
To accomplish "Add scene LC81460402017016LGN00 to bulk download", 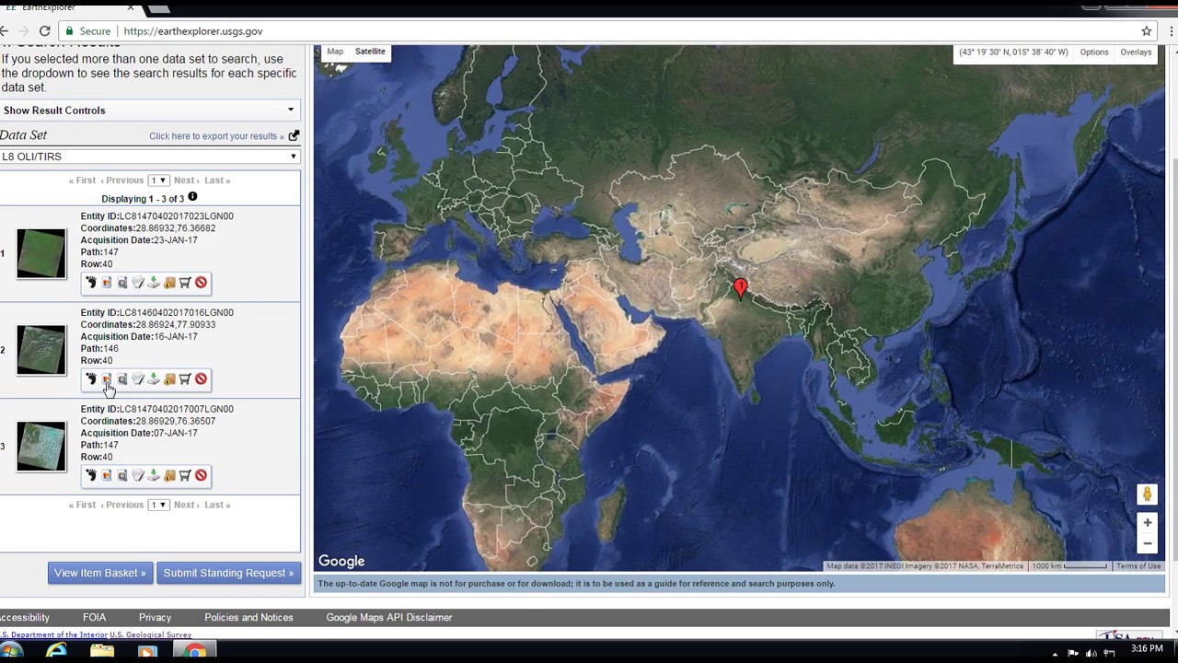I will pyautogui.click(x=169, y=379).
